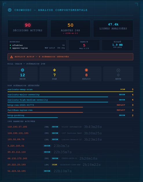Open the Exploit Actif alert banner

click(70, 57)
